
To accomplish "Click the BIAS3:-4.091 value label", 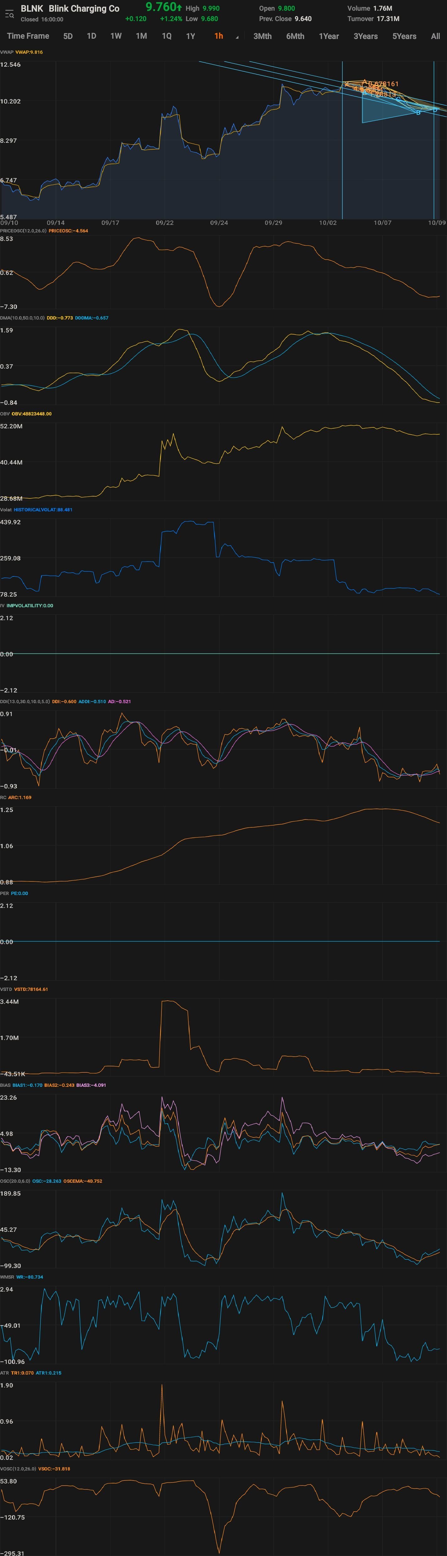I will point(91,1085).
